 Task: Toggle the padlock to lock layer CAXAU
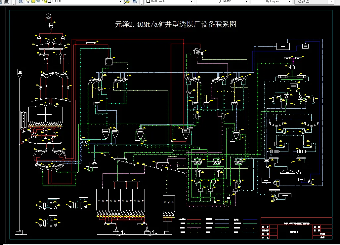[44, 2]
